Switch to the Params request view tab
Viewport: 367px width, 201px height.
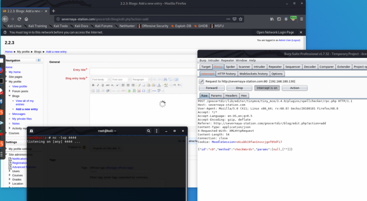pyautogui.click(x=216, y=96)
